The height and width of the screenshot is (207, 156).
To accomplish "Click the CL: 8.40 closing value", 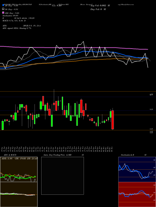I will pos(57,6).
